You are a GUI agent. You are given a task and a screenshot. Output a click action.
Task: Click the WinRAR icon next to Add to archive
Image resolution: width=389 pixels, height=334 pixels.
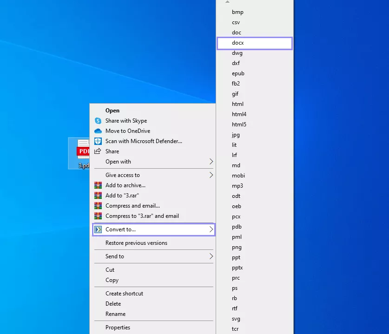coord(98,185)
